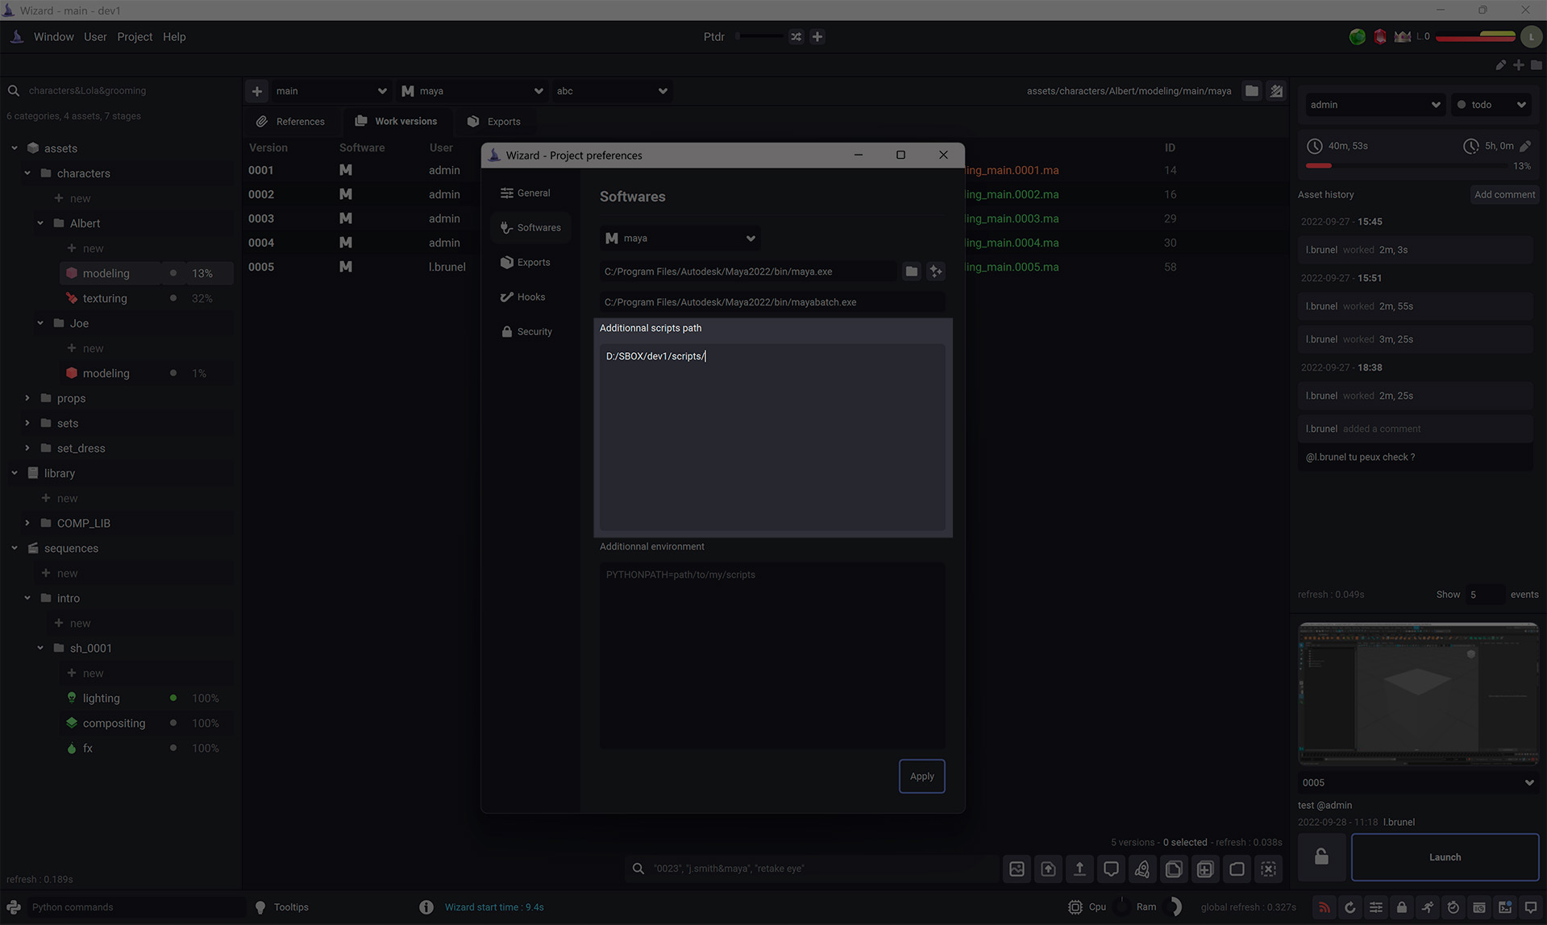This screenshot has width=1547, height=925.
Task: Toggle compositing state dot
Action: (x=173, y=723)
